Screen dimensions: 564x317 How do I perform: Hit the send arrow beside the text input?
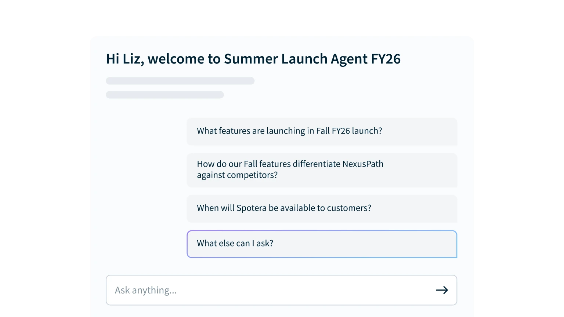click(x=442, y=290)
